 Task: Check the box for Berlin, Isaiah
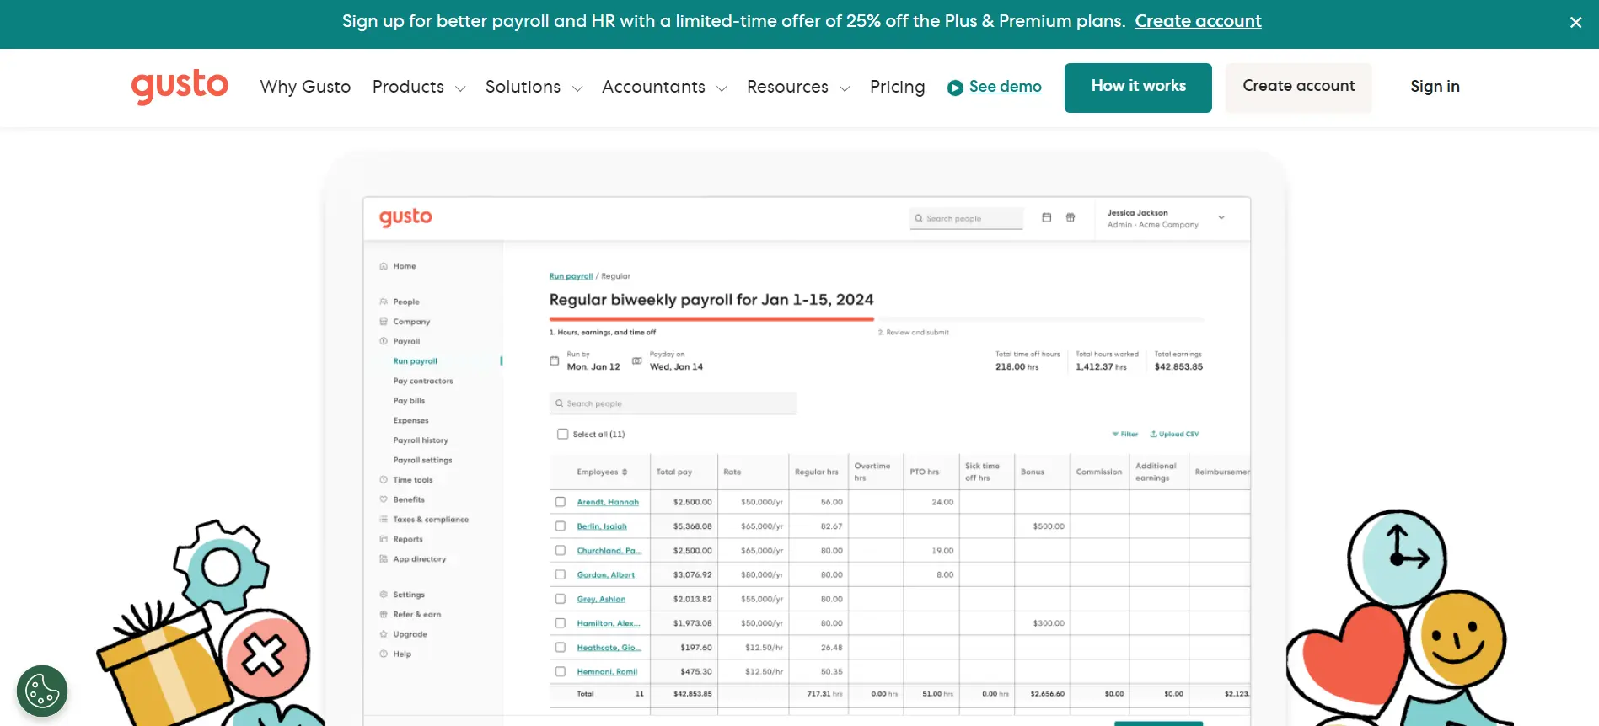pos(561,526)
